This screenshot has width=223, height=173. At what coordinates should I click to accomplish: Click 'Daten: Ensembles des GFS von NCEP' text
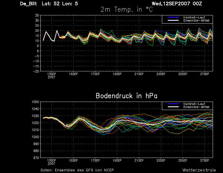tap(77, 170)
